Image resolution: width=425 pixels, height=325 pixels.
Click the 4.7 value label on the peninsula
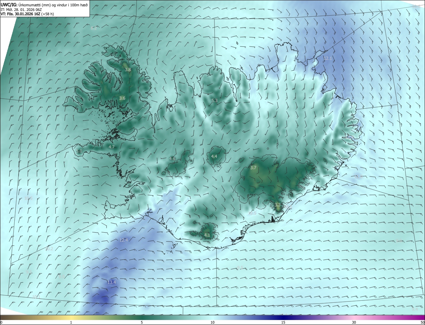(112, 147)
